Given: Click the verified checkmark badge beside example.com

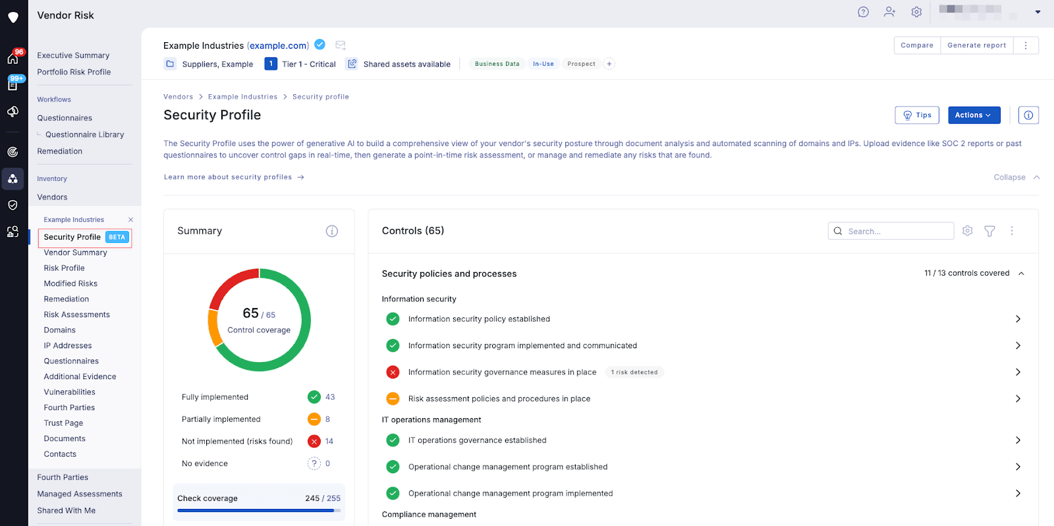Looking at the screenshot, I should click(x=319, y=45).
